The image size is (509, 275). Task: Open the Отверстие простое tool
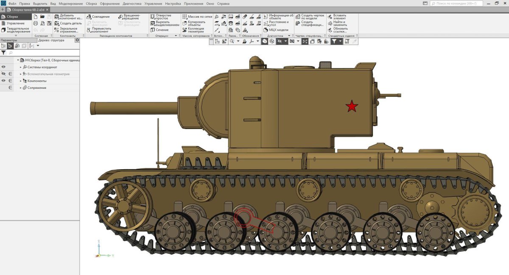[x=162, y=16]
